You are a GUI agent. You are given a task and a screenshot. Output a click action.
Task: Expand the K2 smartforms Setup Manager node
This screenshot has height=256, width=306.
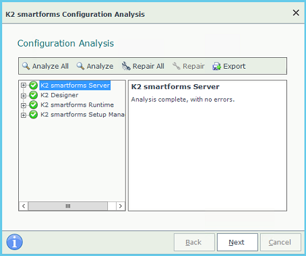coord(24,115)
